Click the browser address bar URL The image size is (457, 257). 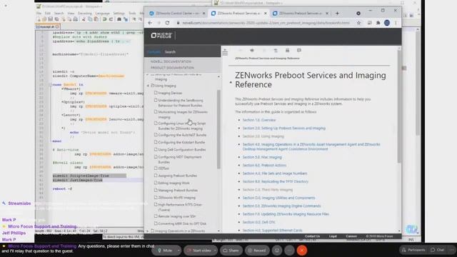coord(266,23)
